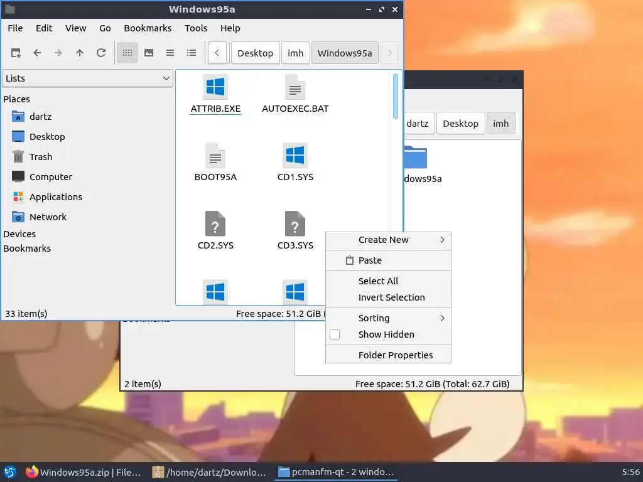This screenshot has width=643, height=482.
Task: Expand the Create New submenu
Action: click(x=388, y=240)
